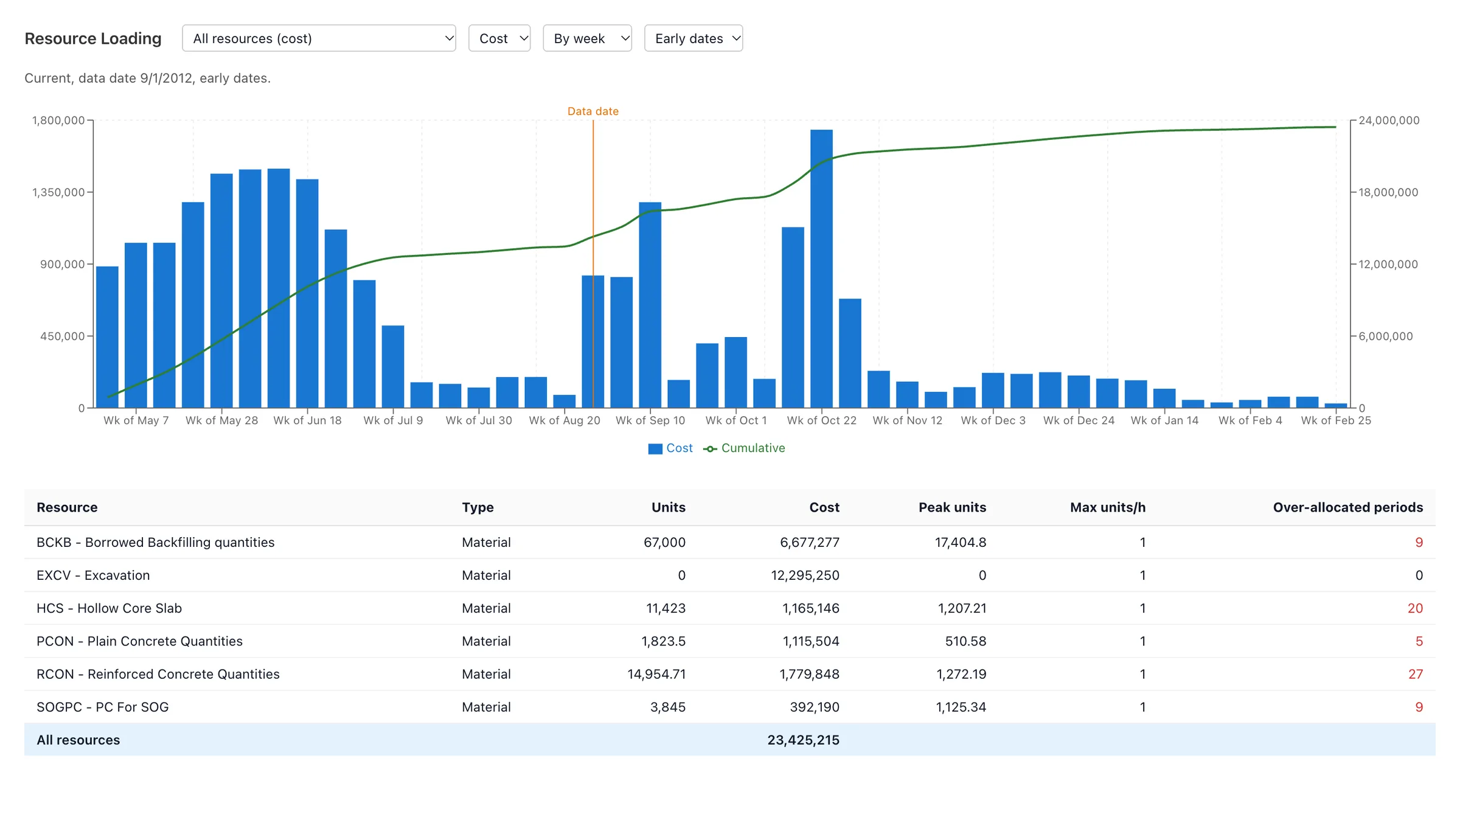Click the Resource Loading heading

93,38
